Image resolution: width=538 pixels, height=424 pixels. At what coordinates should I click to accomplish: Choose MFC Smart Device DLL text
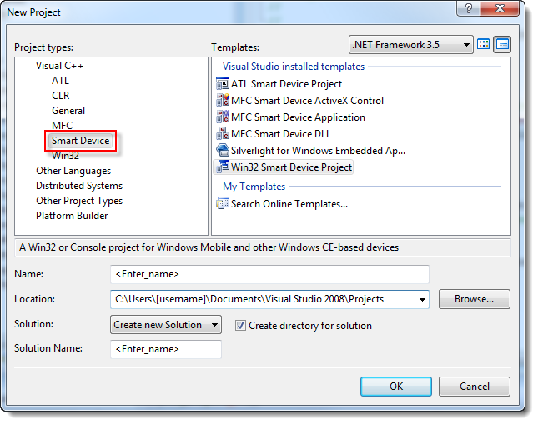pos(280,134)
